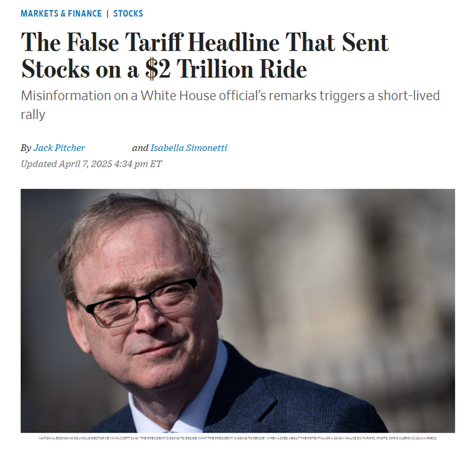
Task: Click the vertical bar separator between categories
Action: coord(108,13)
